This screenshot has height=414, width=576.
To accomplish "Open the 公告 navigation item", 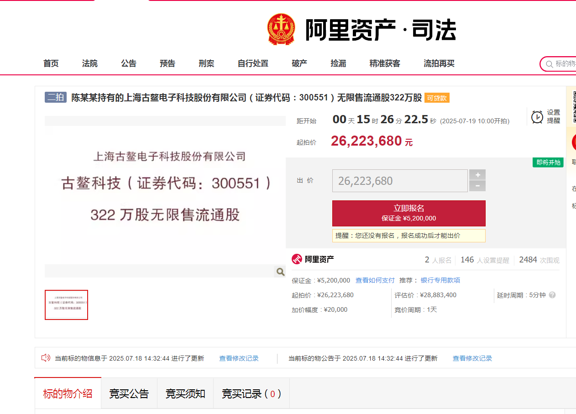I will coord(129,63).
